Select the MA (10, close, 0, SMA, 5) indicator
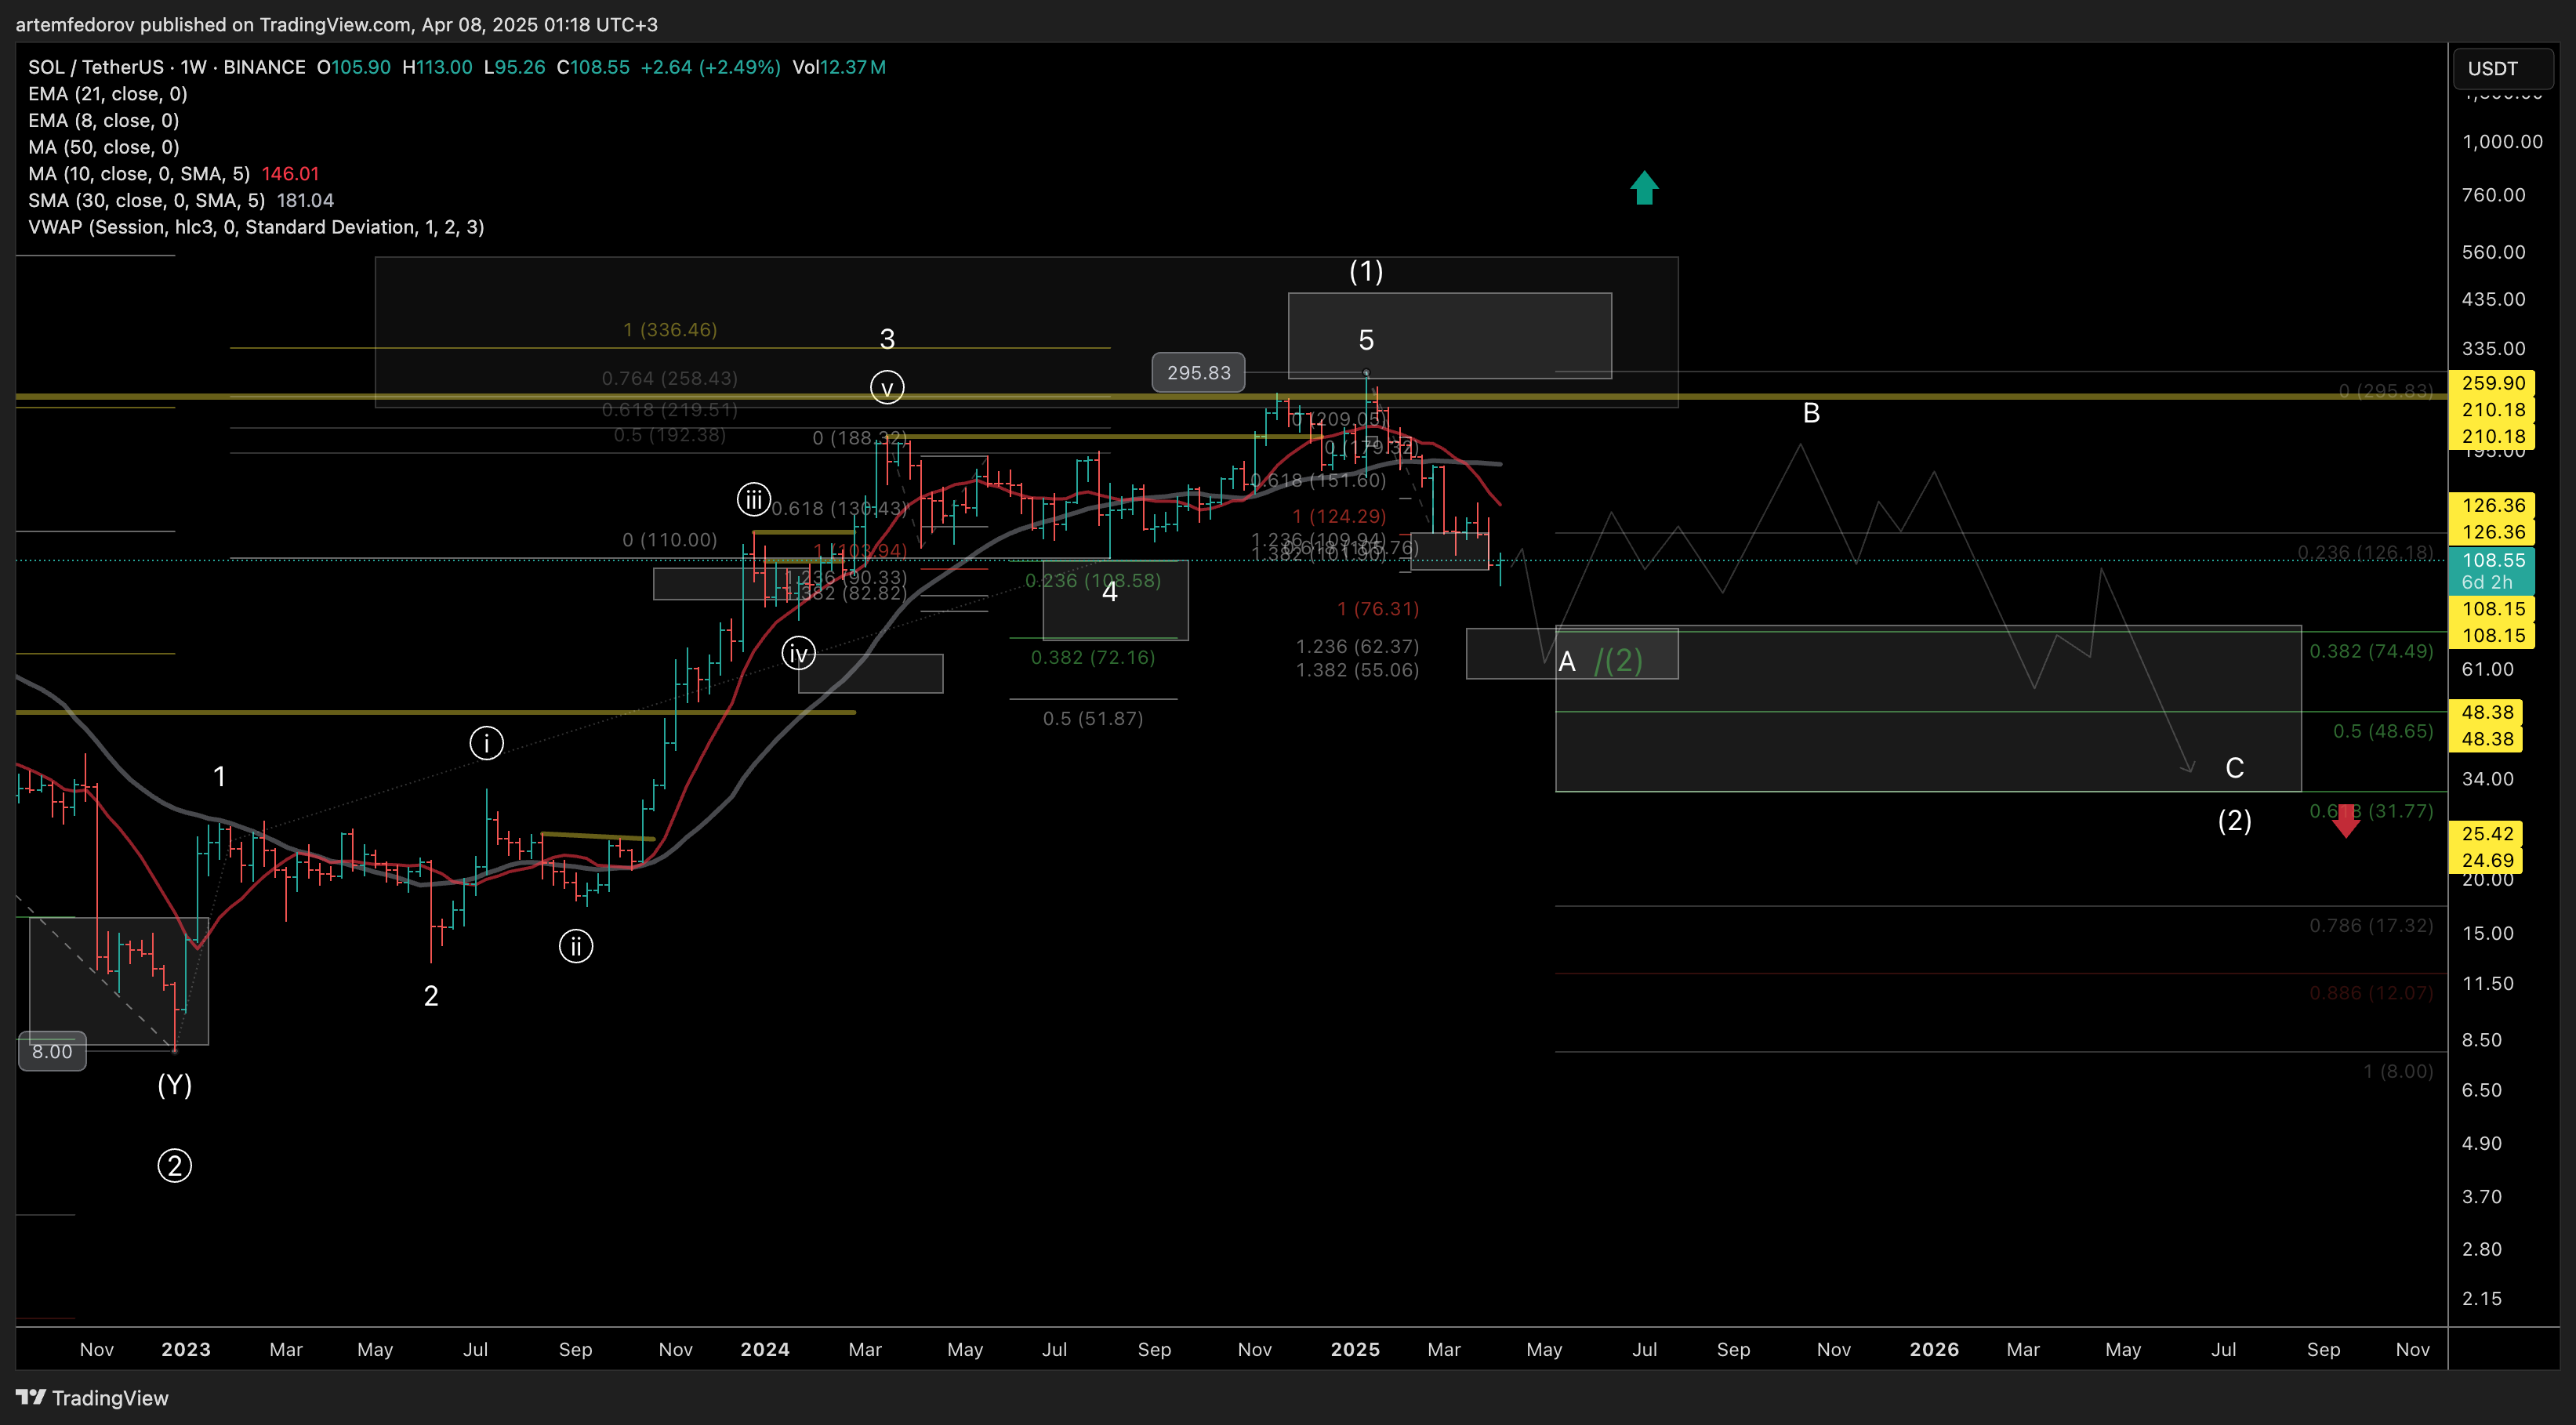This screenshot has height=1425, width=2576. (x=174, y=174)
